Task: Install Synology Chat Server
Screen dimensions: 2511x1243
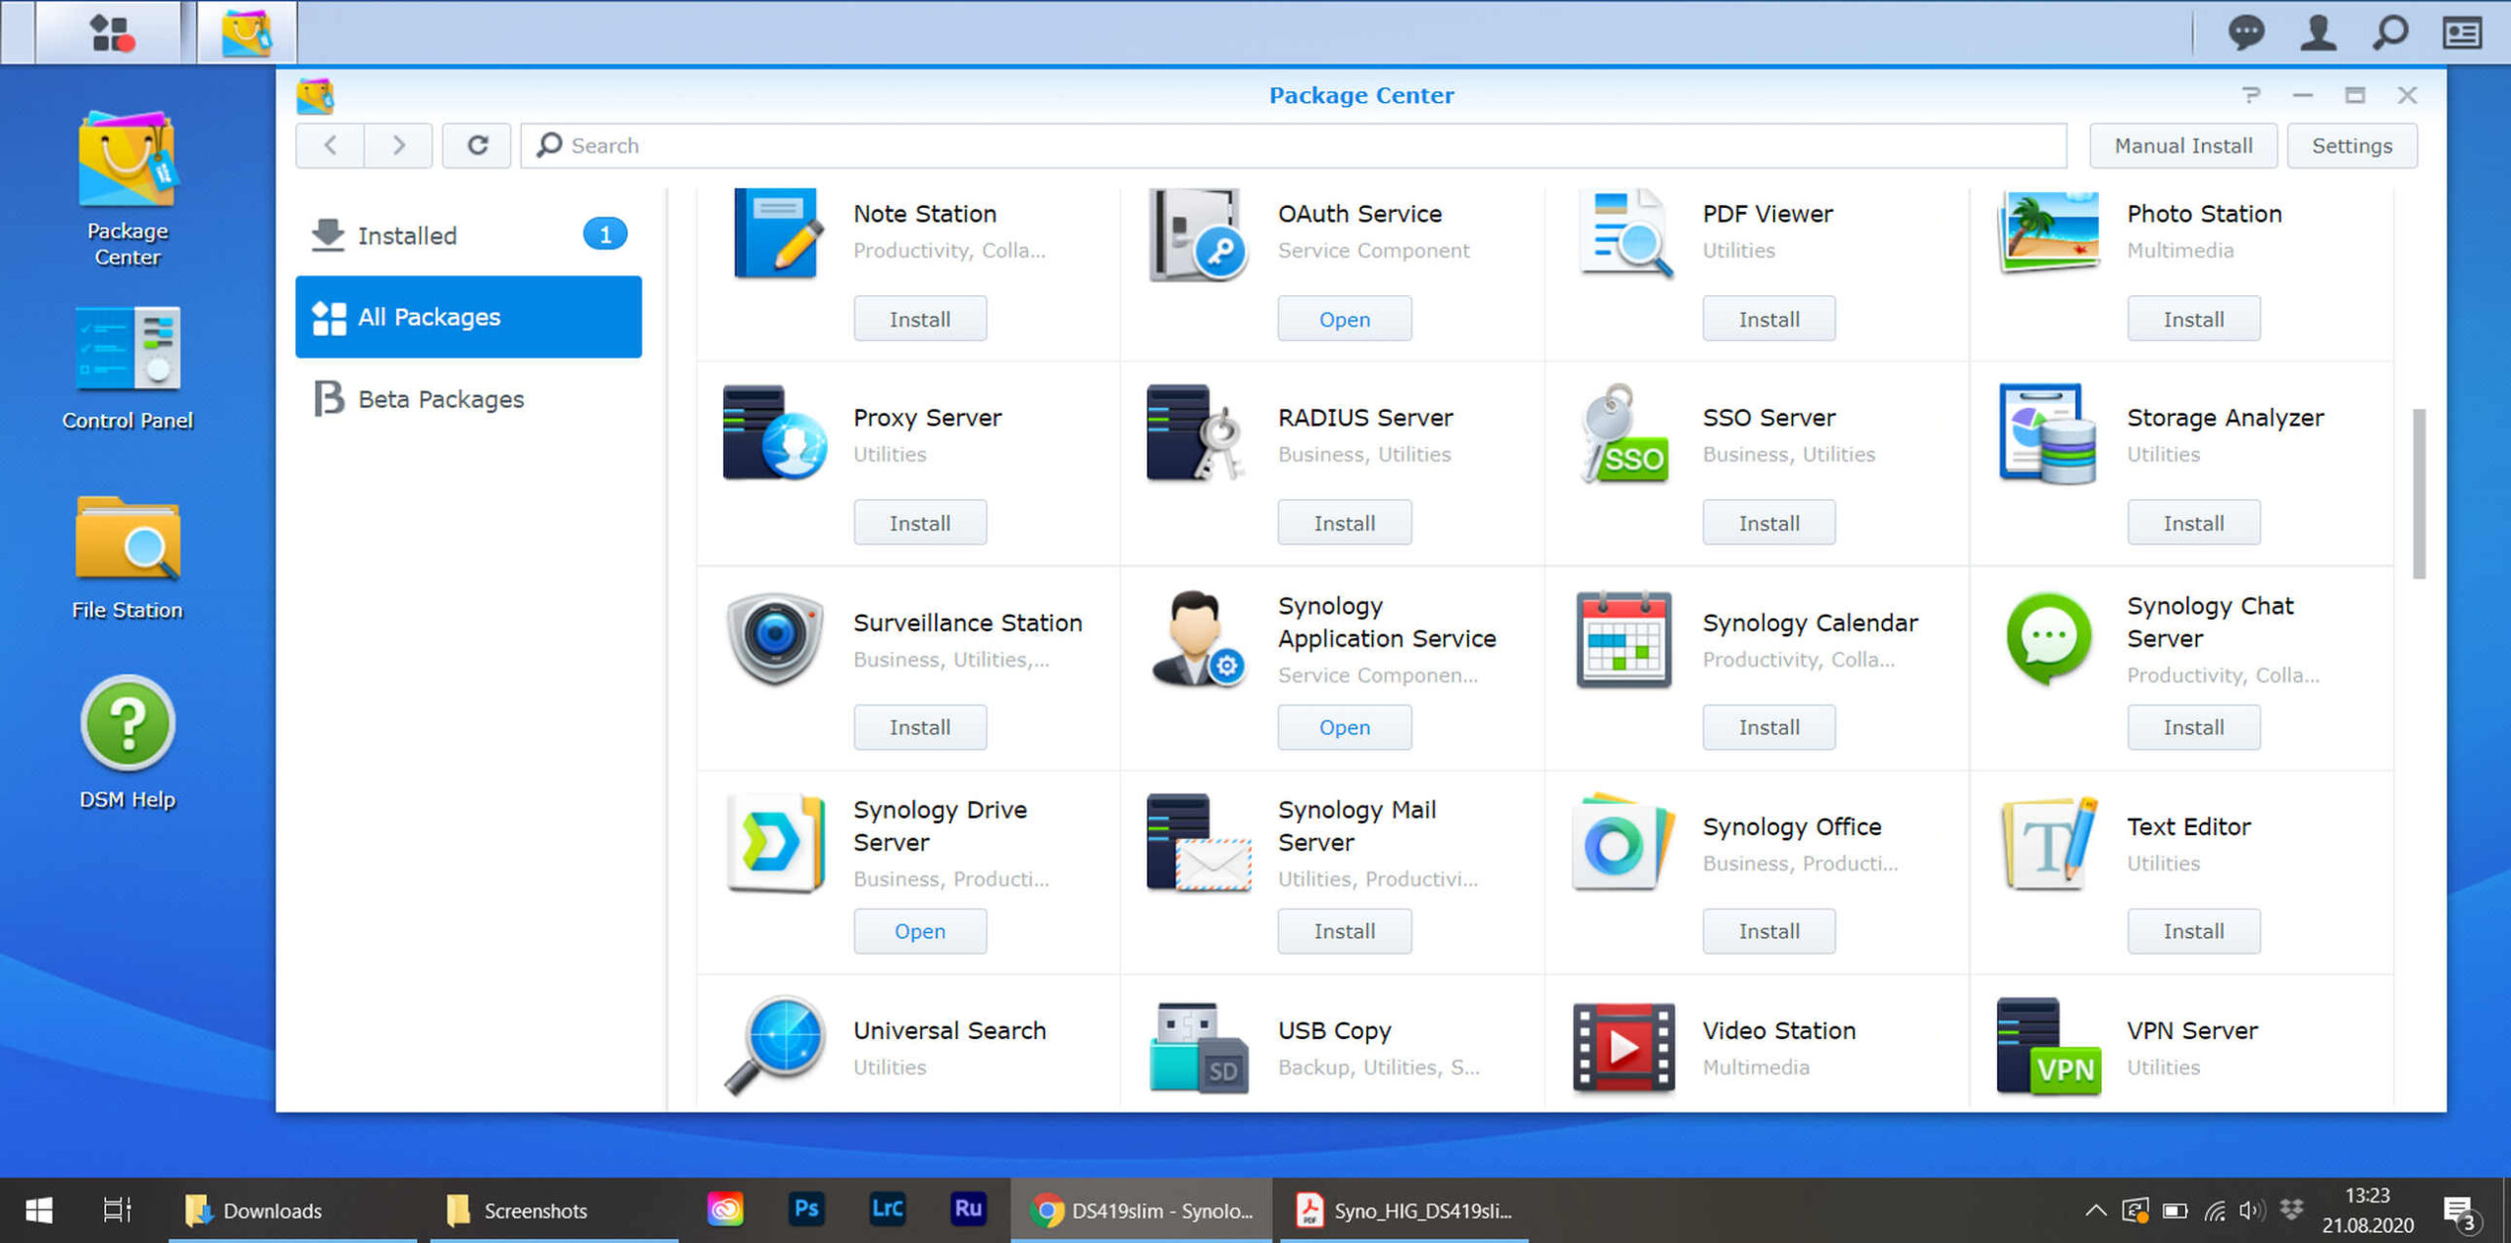Action: pyautogui.click(x=2193, y=726)
